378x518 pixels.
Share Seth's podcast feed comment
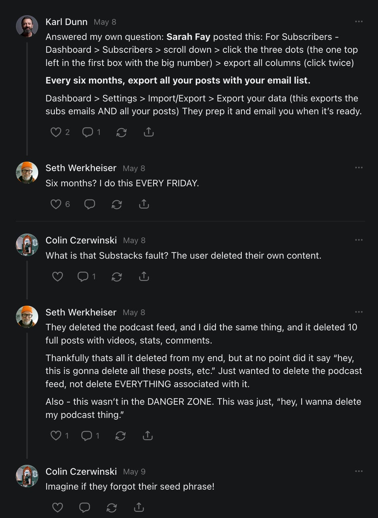[148, 435]
